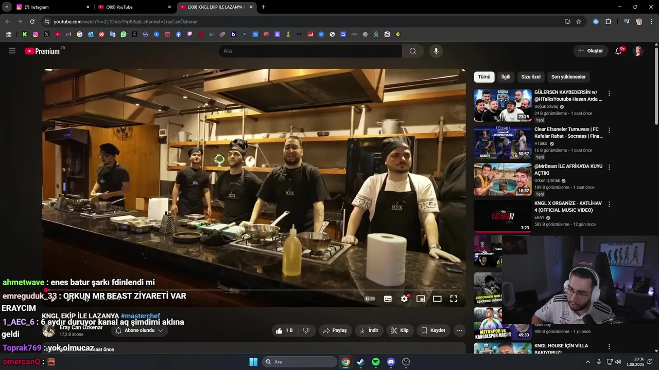Viewport: 659px width, 370px height.
Task: Expand the tab search dropdown arrow
Action: (7, 7)
